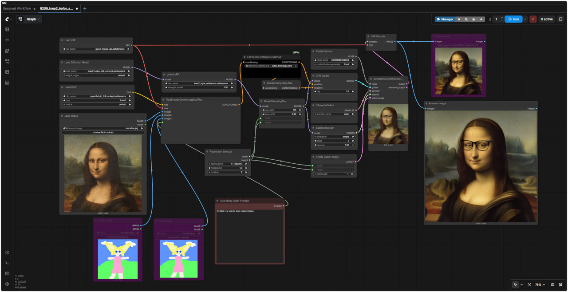
Task: Open the media assets sidebar icon
Action: point(7,29)
